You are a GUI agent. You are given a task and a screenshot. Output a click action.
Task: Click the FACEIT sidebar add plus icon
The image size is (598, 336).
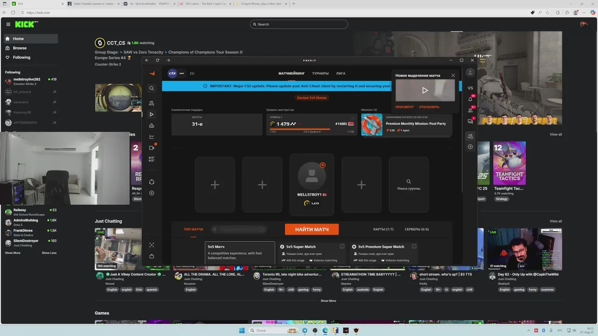[x=151, y=193]
